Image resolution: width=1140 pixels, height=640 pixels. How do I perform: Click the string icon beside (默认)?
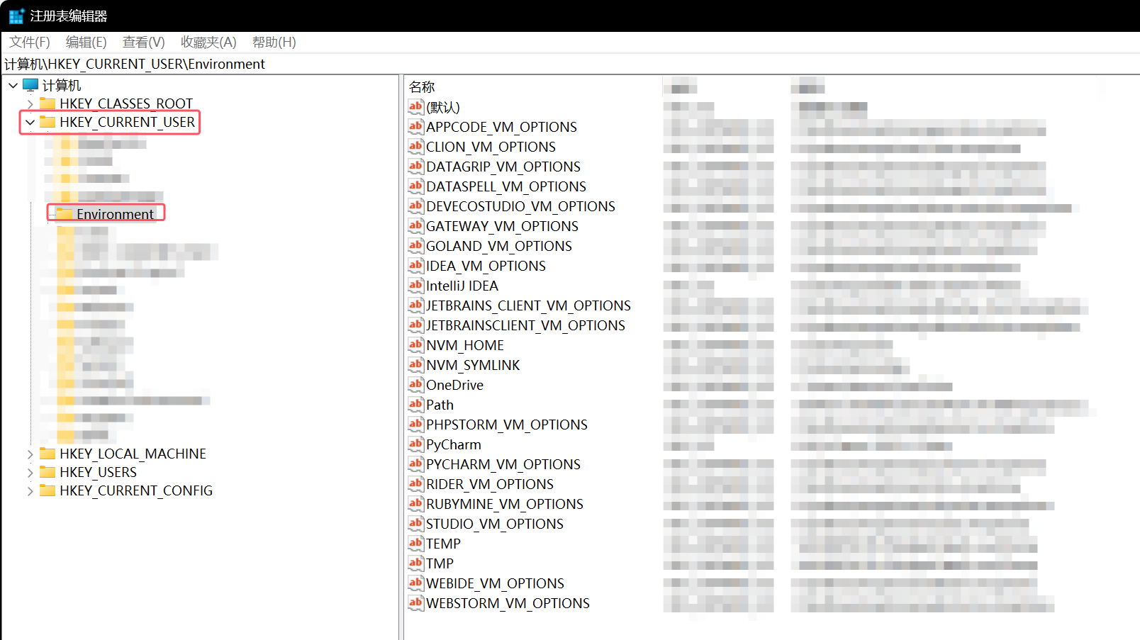[416, 107]
